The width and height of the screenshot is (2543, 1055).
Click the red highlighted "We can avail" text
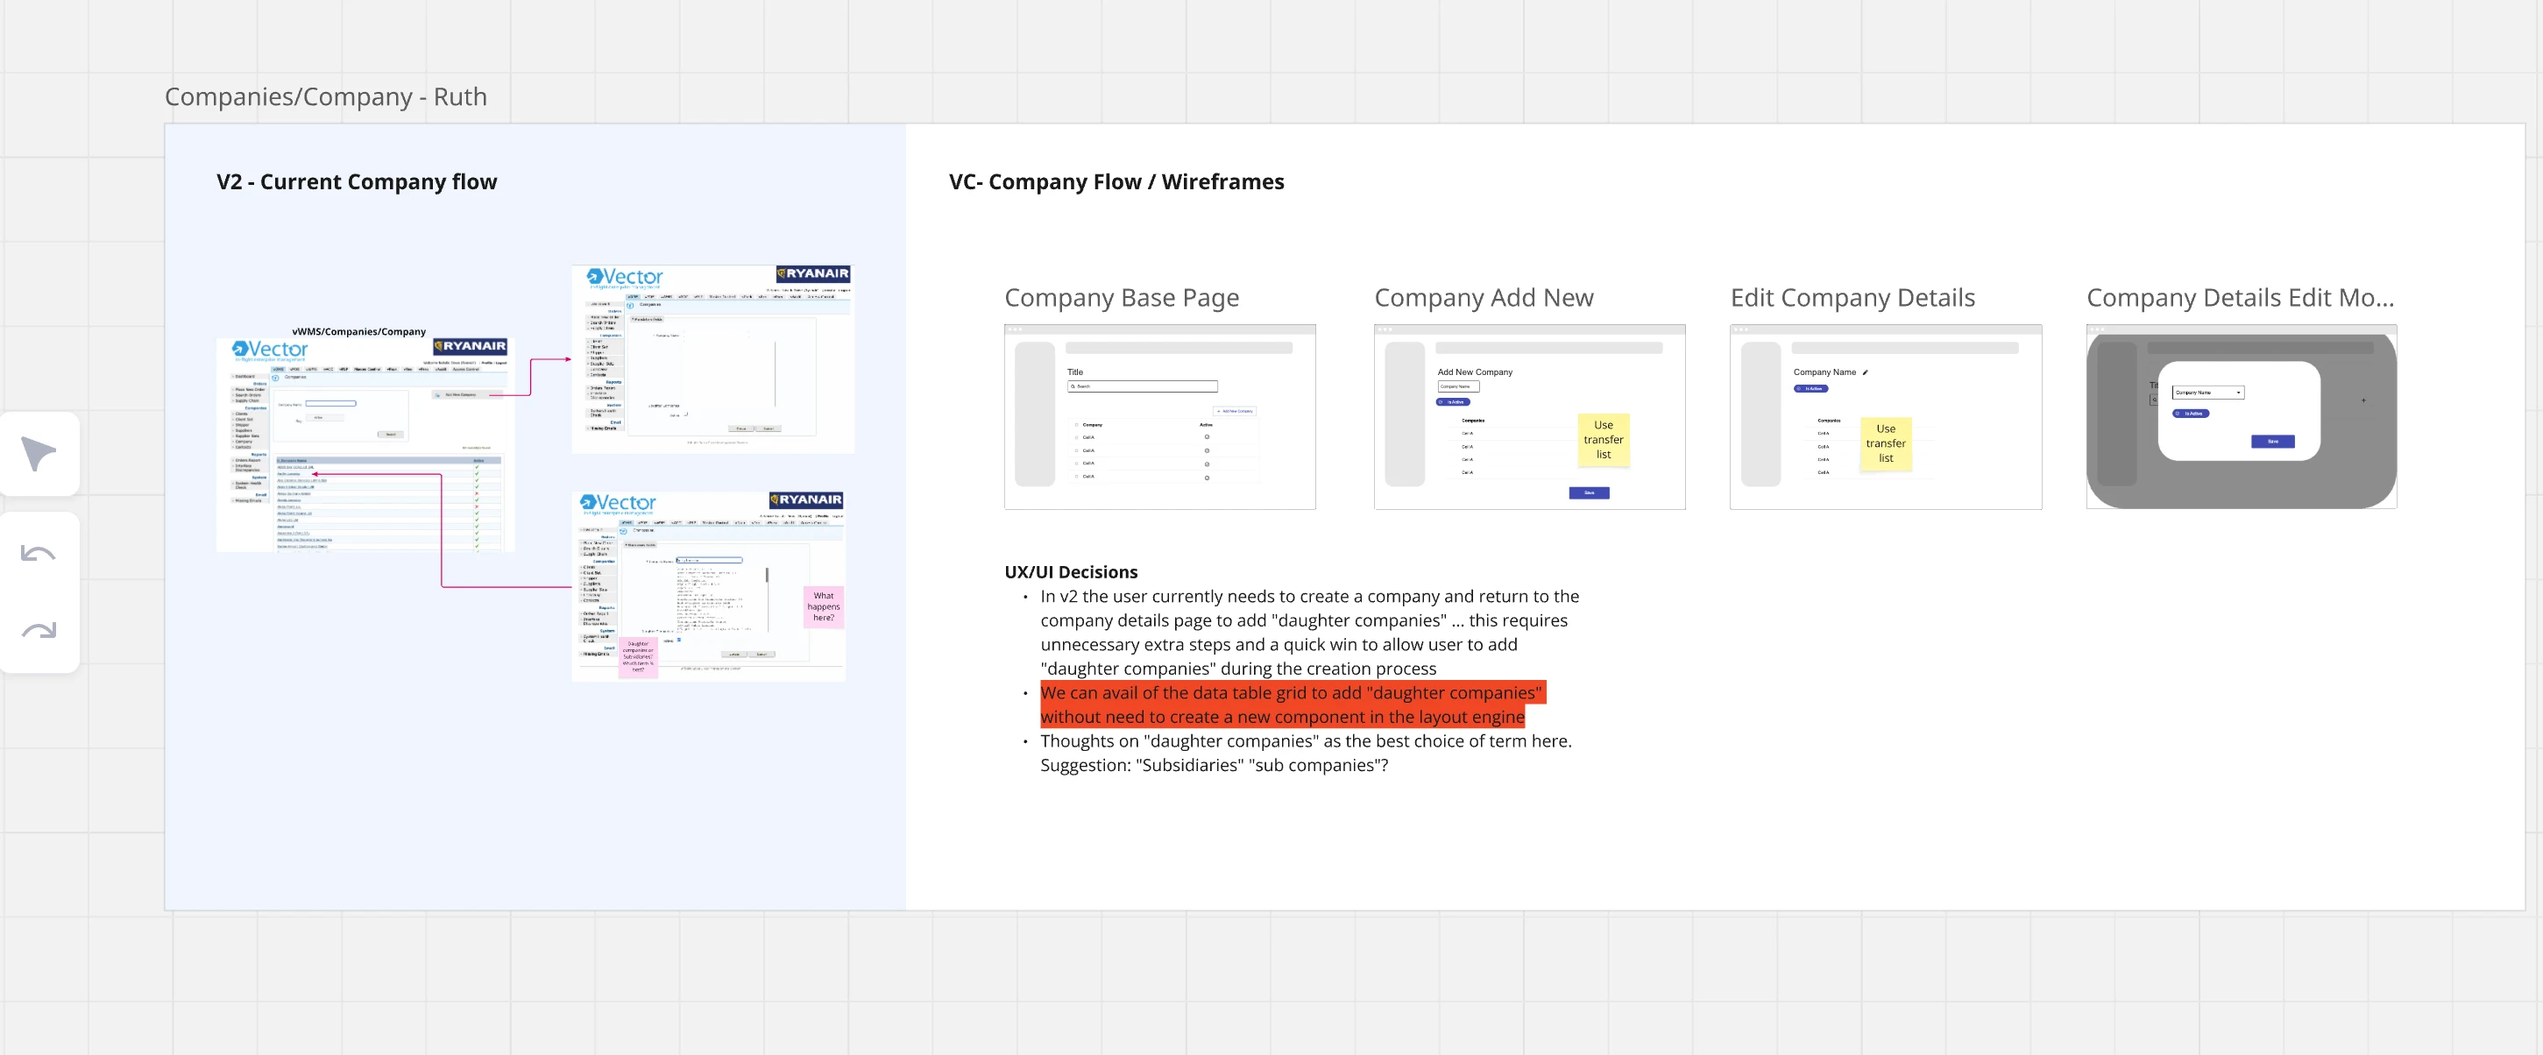[1293, 705]
